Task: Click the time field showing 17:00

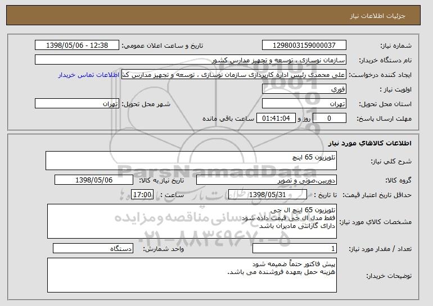Action: (x=142, y=195)
